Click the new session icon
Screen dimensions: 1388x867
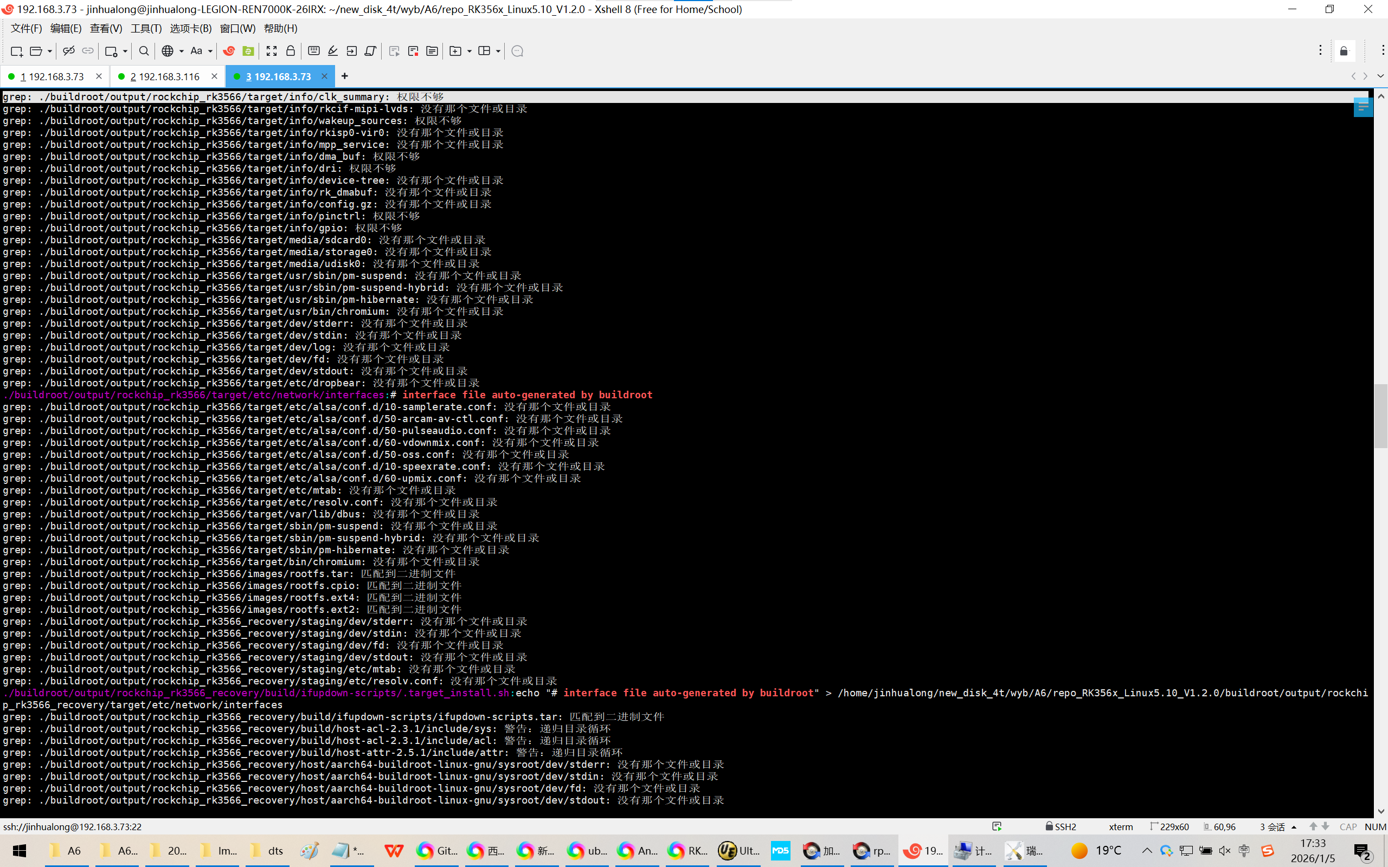16,51
